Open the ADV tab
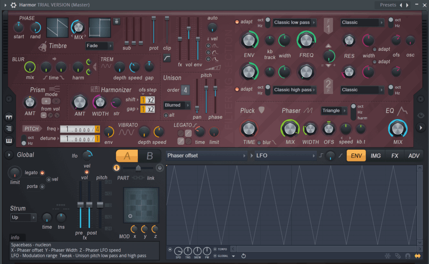This screenshot has width=429, height=264. 413,155
